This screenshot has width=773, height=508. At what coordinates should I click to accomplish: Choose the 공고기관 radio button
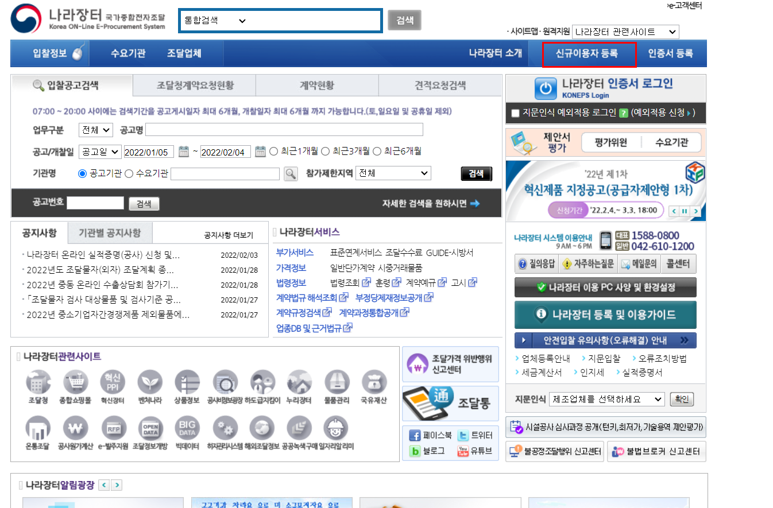[82, 173]
